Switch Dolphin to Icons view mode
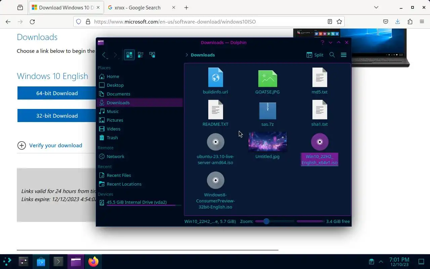The width and height of the screenshot is (430, 269). 129,55
